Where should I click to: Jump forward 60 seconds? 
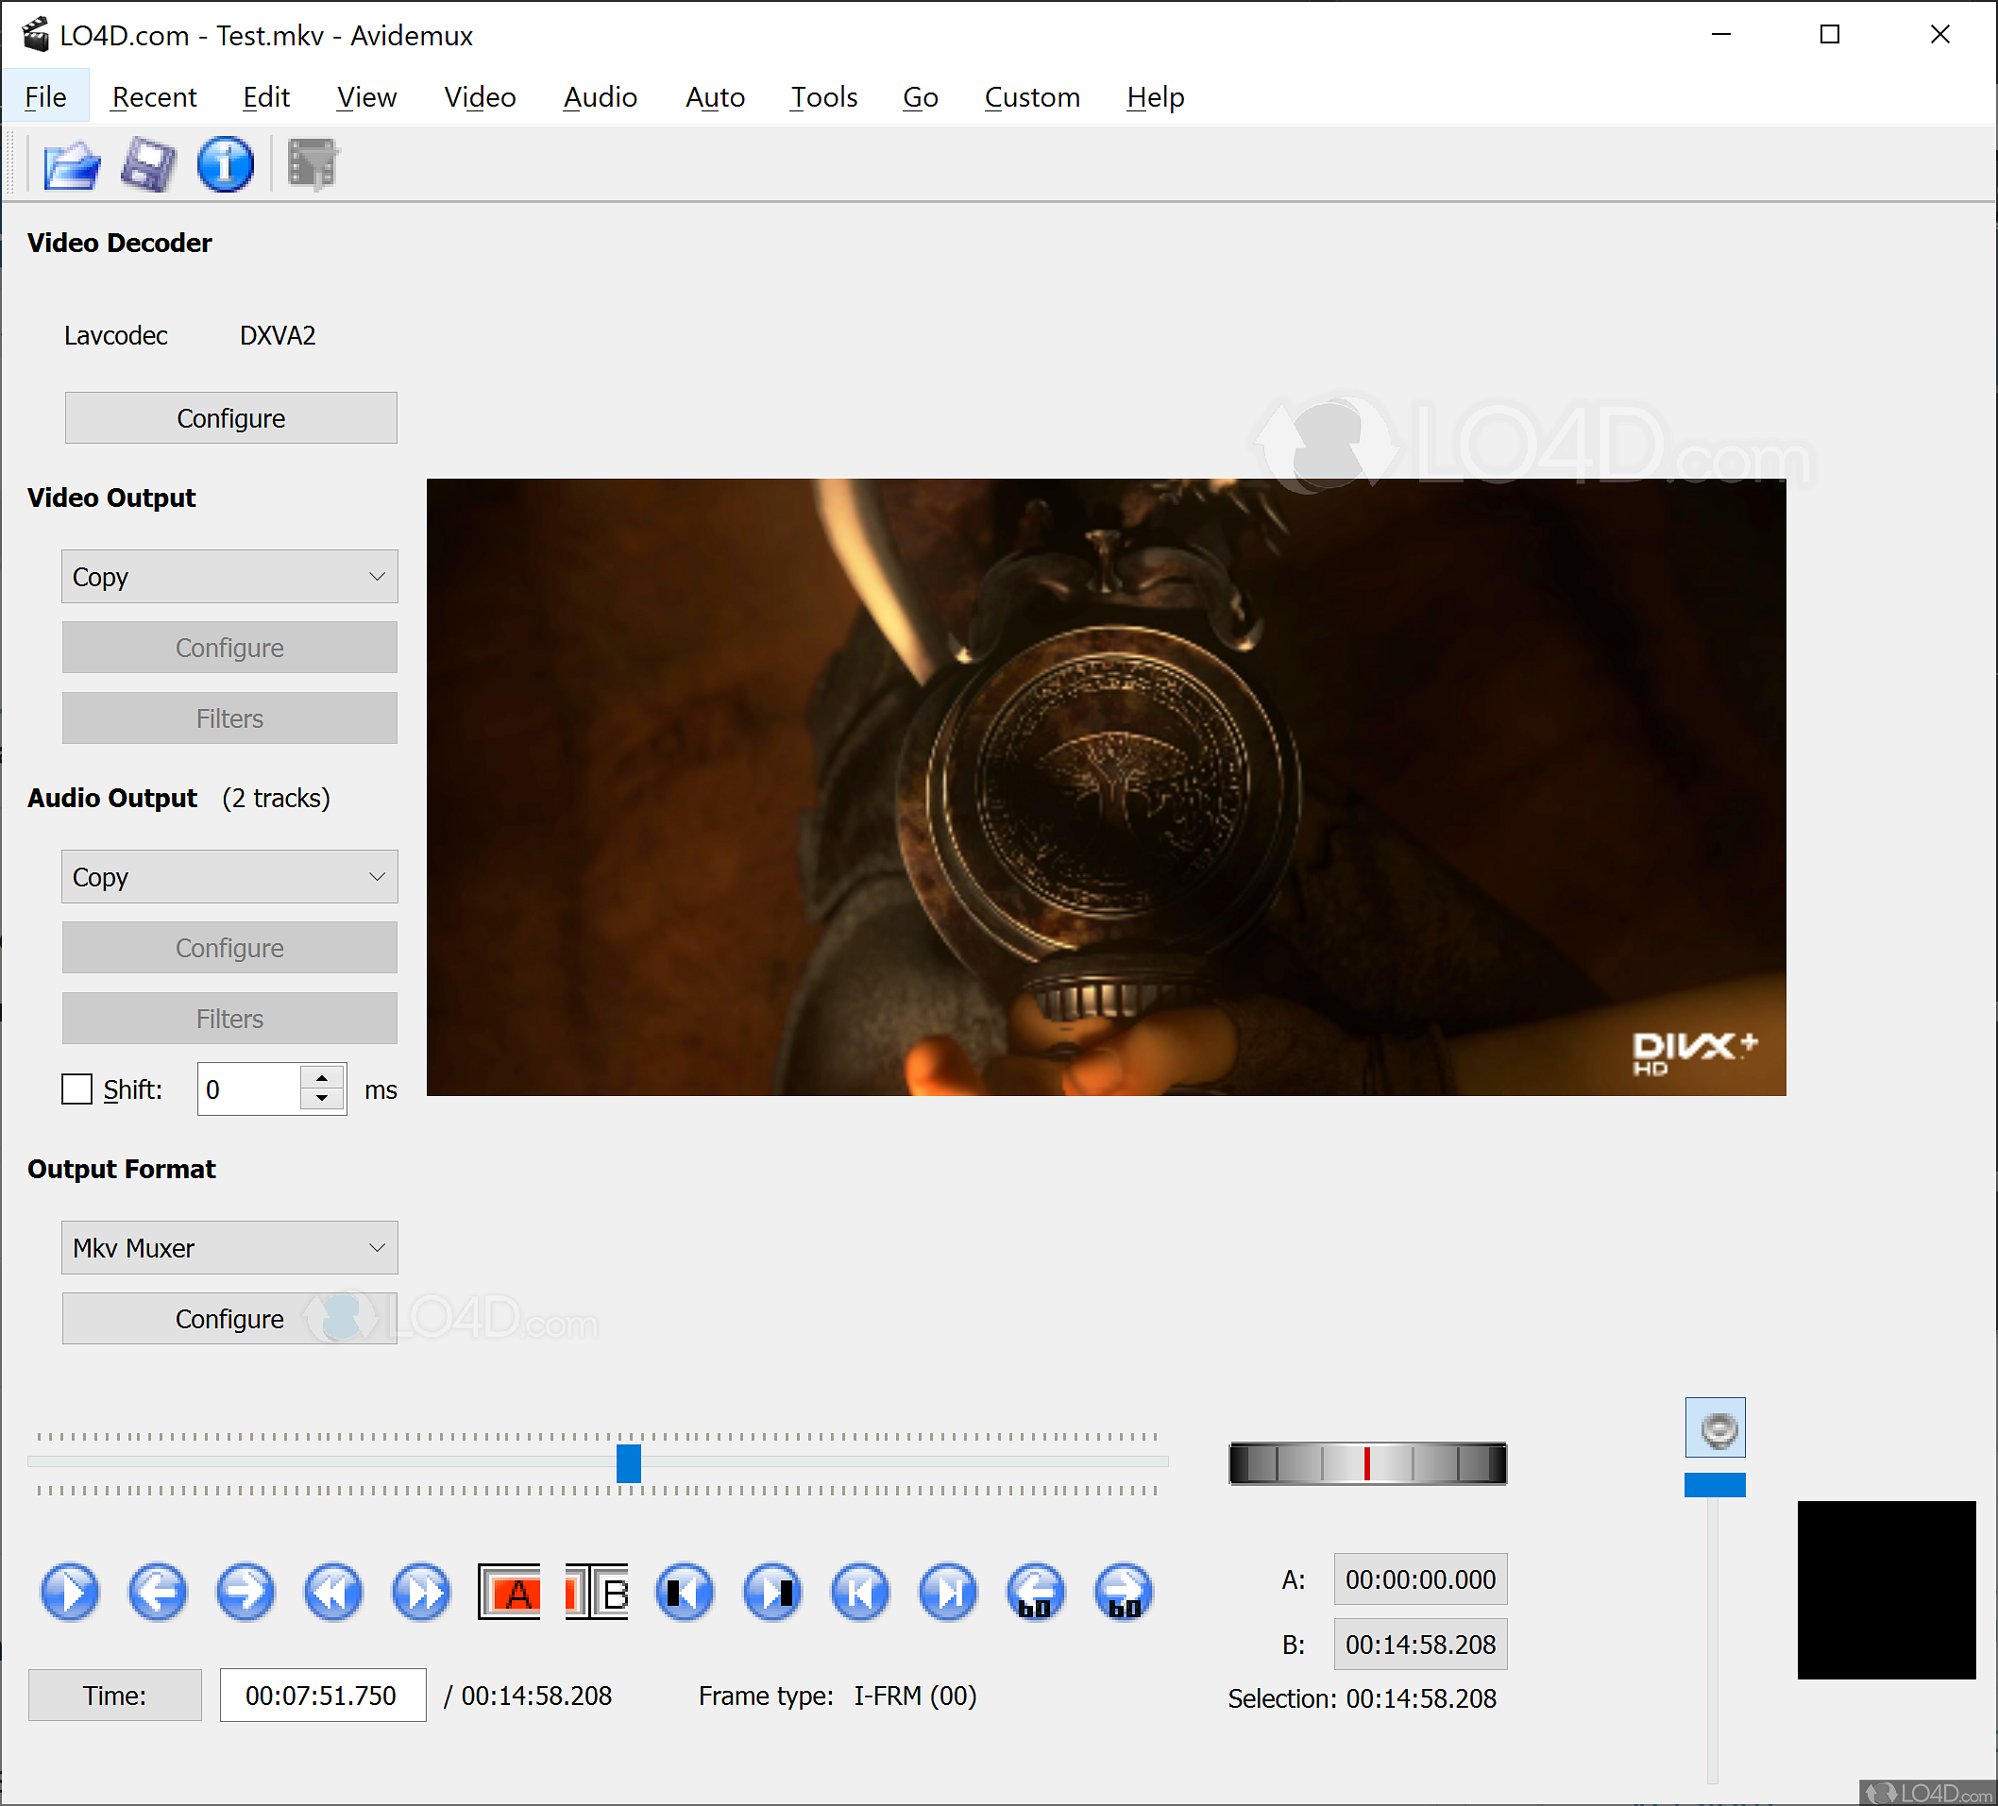tap(1123, 1592)
